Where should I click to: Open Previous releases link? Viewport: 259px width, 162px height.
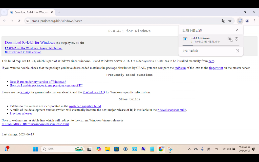[21, 114]
